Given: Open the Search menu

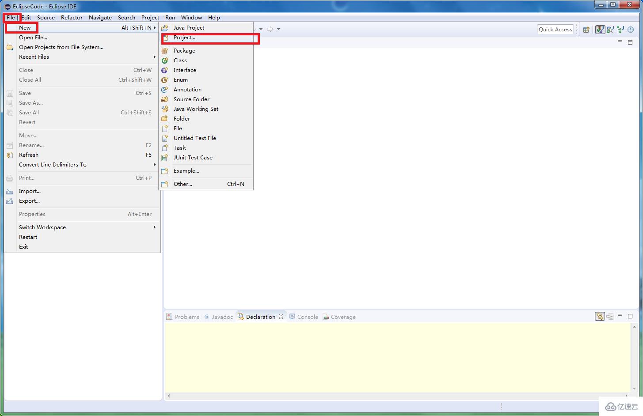Looking at the screenshot, I should click(x=126, y=18).
